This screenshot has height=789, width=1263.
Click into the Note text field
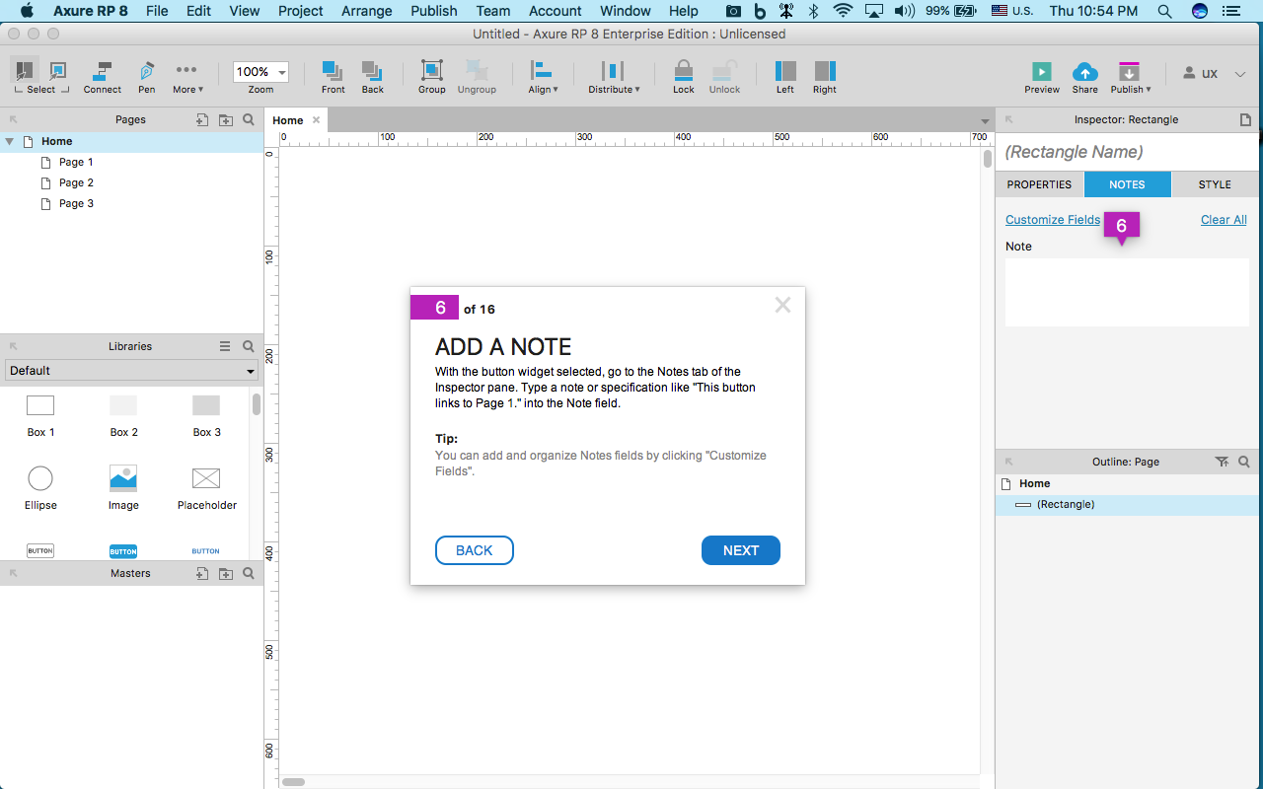coord(1127,292)
